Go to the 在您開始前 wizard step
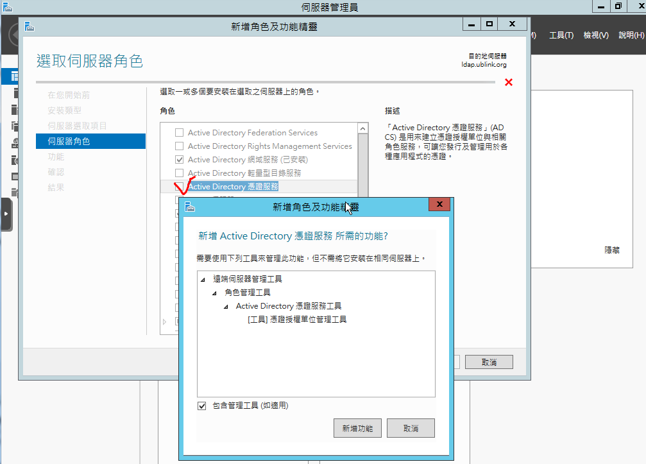This screenshot has width=646, height=464. (x=69, y=95)
